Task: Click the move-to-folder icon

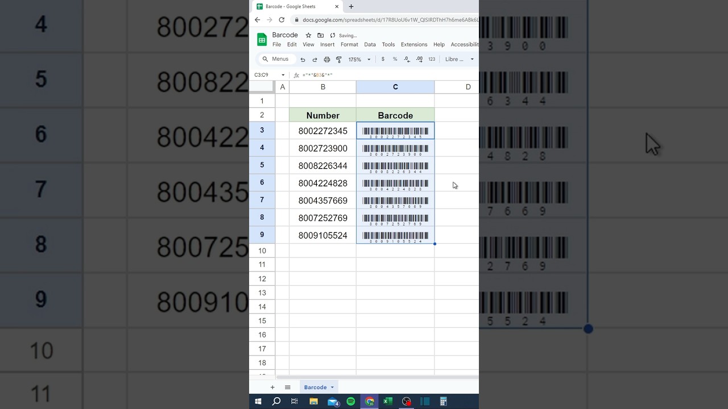Action: pyautogui.click(x=321, y=35)
